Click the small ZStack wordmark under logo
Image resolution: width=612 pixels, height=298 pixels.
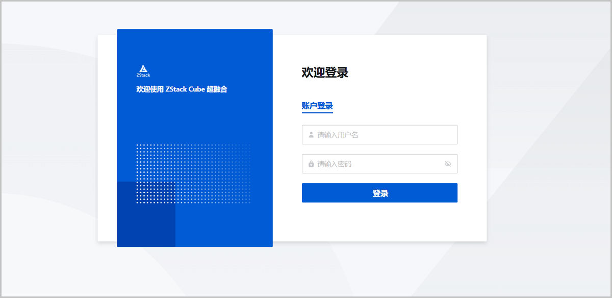143,75
